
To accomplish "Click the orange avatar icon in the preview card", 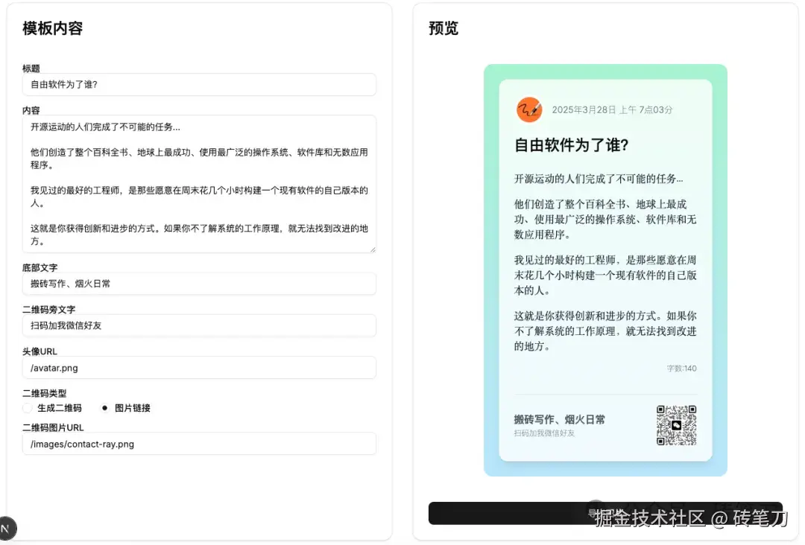I will [x=529, y=109].
